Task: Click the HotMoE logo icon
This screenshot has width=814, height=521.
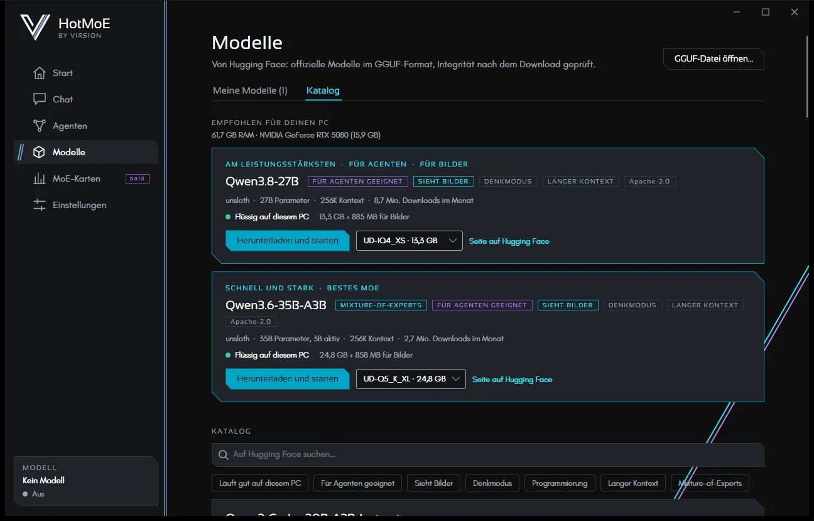Action: pos(35,27)
